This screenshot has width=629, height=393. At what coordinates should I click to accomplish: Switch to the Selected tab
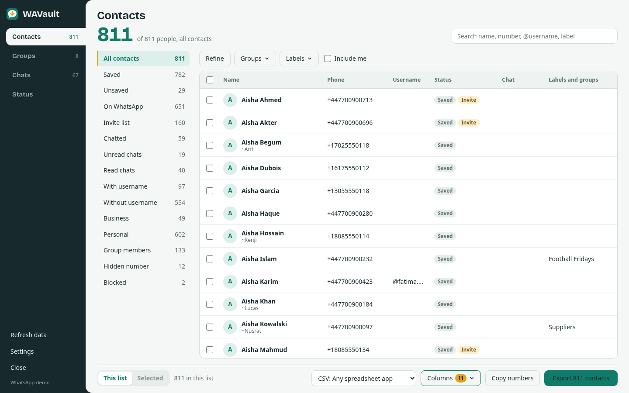tap(150, 378)
